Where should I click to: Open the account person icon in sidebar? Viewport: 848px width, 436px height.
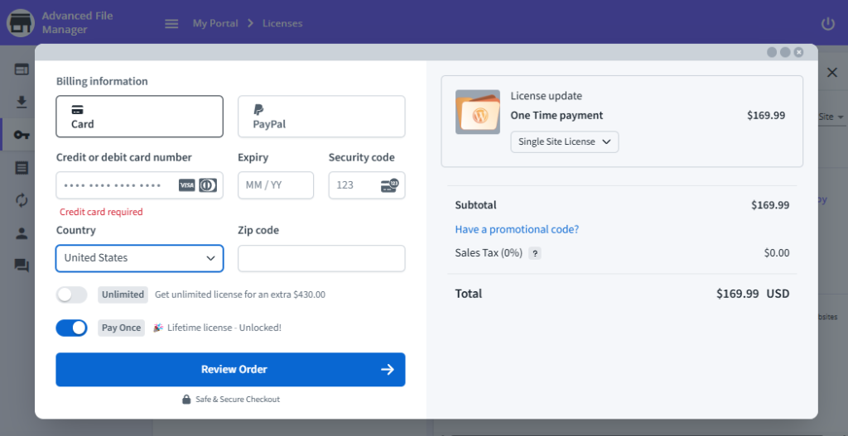[22, 233]
